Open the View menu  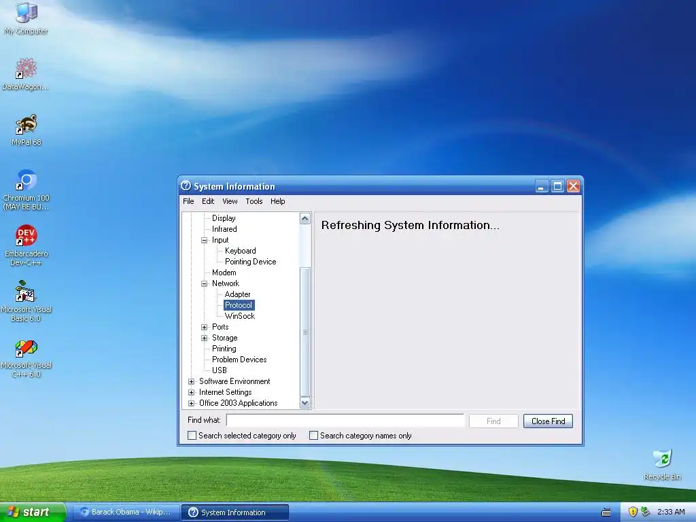coord(230,201)
